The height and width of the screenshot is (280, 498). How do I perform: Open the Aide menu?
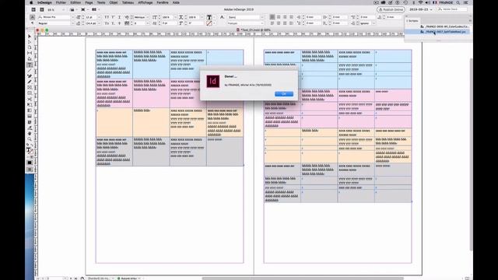tap(176, 2)
